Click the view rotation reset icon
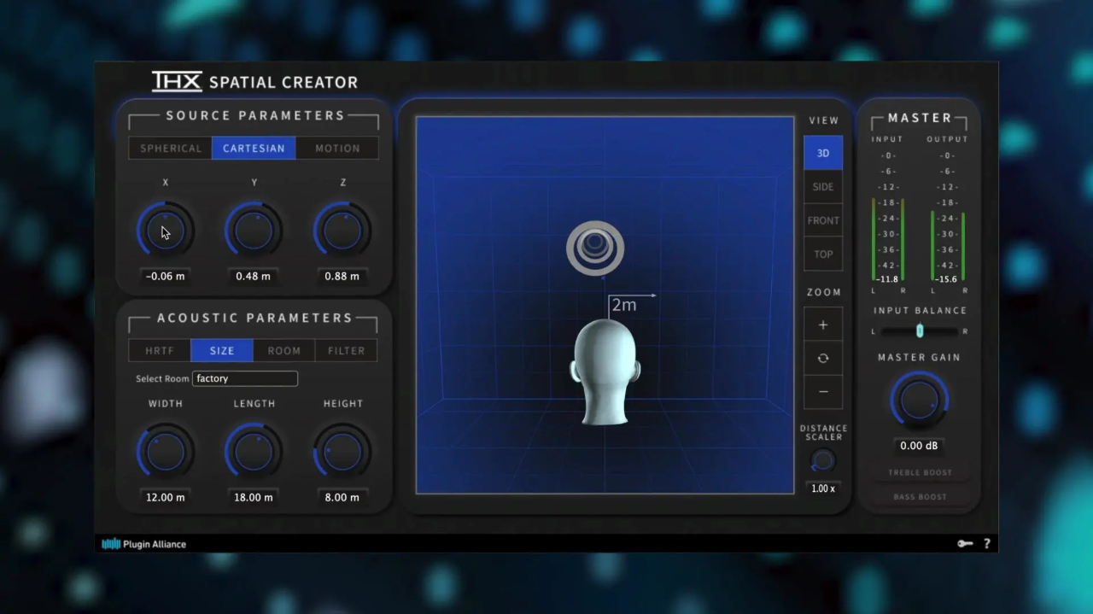Screen dimensions: 1093x614 pyautogui.click(x=822, y=358)
